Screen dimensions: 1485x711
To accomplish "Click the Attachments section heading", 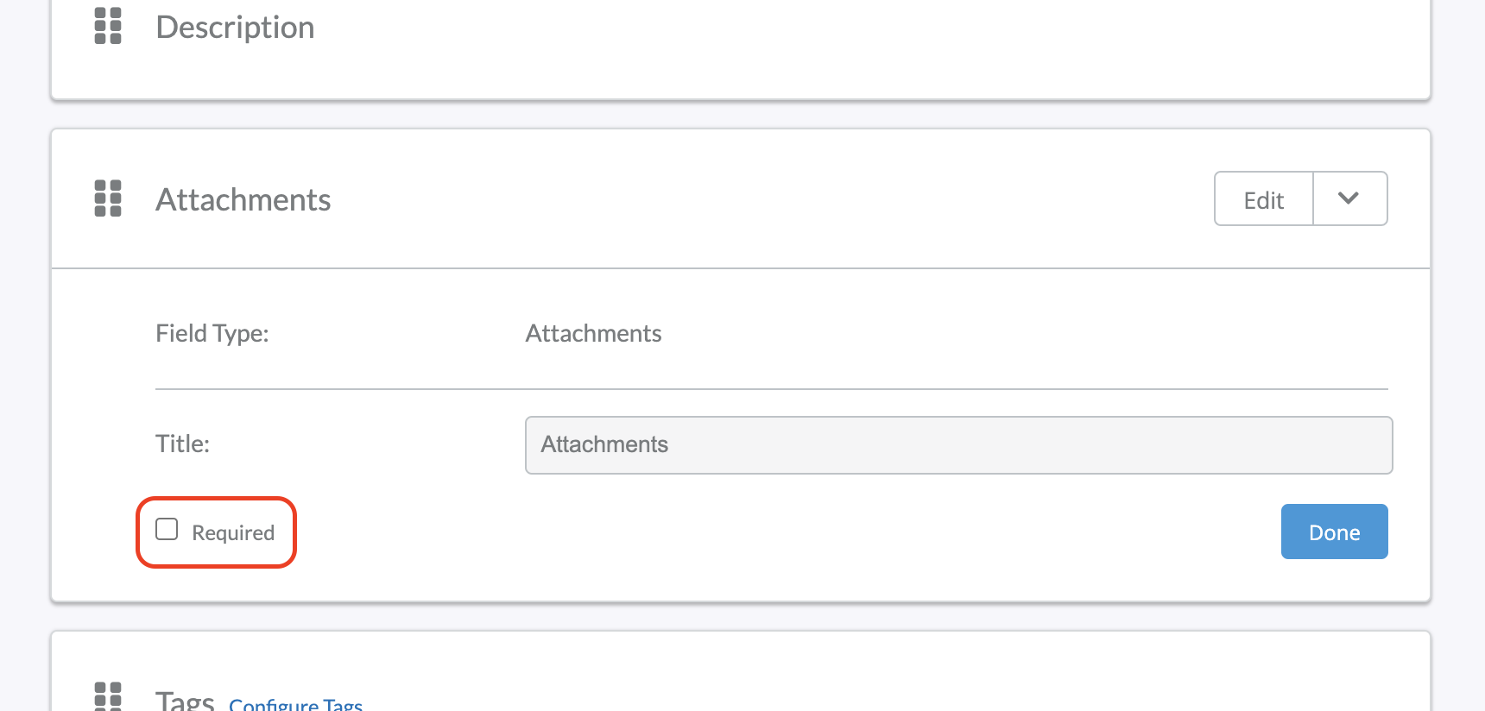I will [x=243, y=199].
